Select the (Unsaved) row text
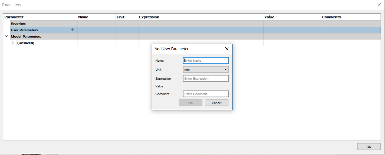This screenshot has width=385, height=155. [26, 43]
